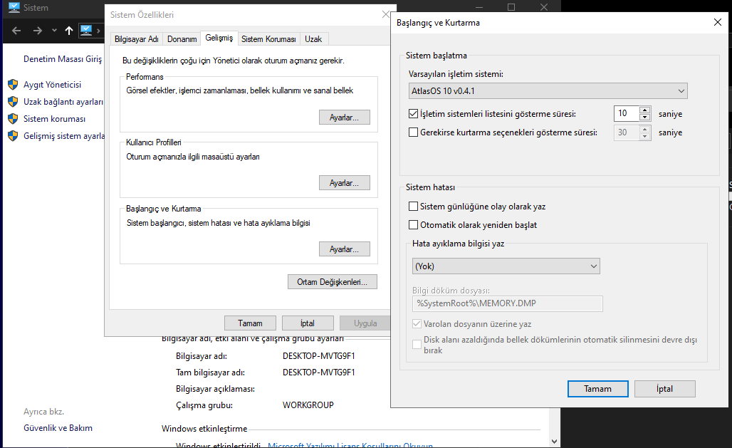The width and height of the screenshot is (732, 448).
Task: Click Tamam in Sistem Özellikleri dialog
Action: pos(250,323)
